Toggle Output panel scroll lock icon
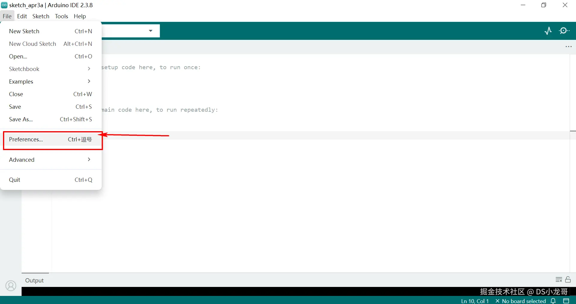This screenshot has height=304, width=576. point(568,280)
